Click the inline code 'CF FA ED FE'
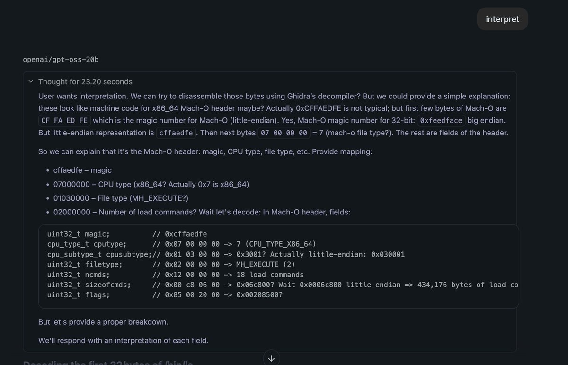This screenshot has height=365, width=568. coord(65,121)
